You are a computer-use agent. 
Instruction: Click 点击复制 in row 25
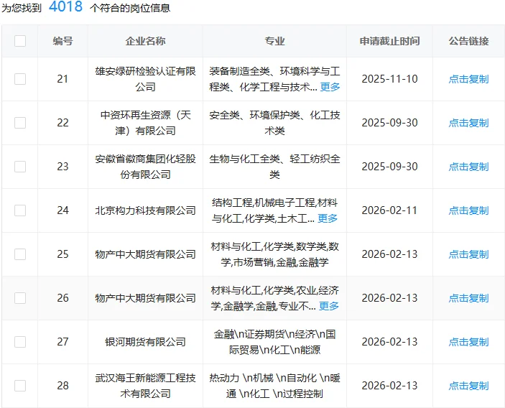coord(468,254)
